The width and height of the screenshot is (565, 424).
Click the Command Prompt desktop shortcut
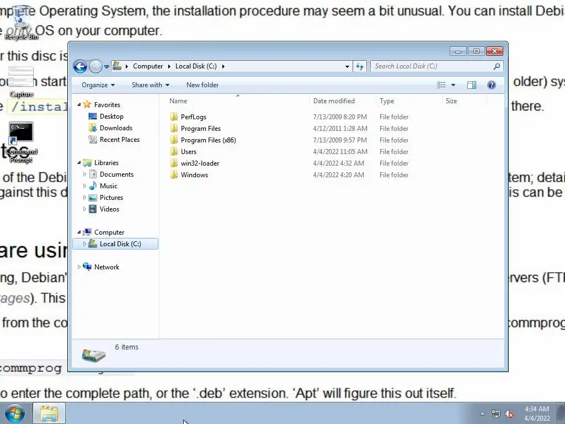[x=22, y=142]
